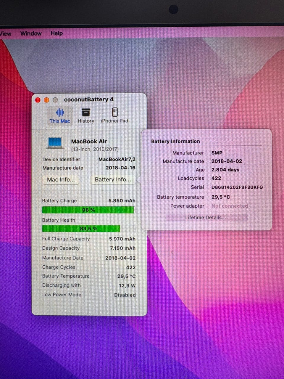This screenshot has height=379, width=284.
Task: Click the Loadcycles value in Battery Information
Action: (x=216, y=178)
